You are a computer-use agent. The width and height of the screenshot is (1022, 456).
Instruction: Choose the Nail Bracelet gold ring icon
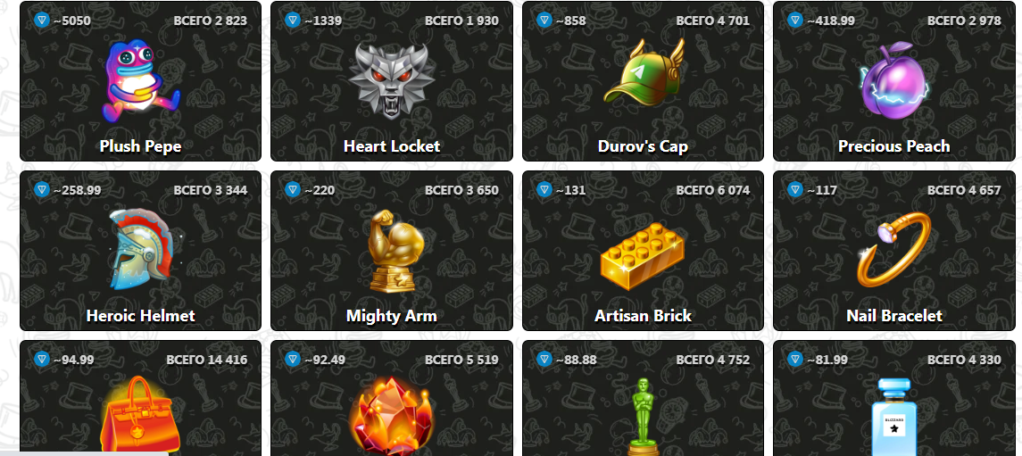[893, 250]
